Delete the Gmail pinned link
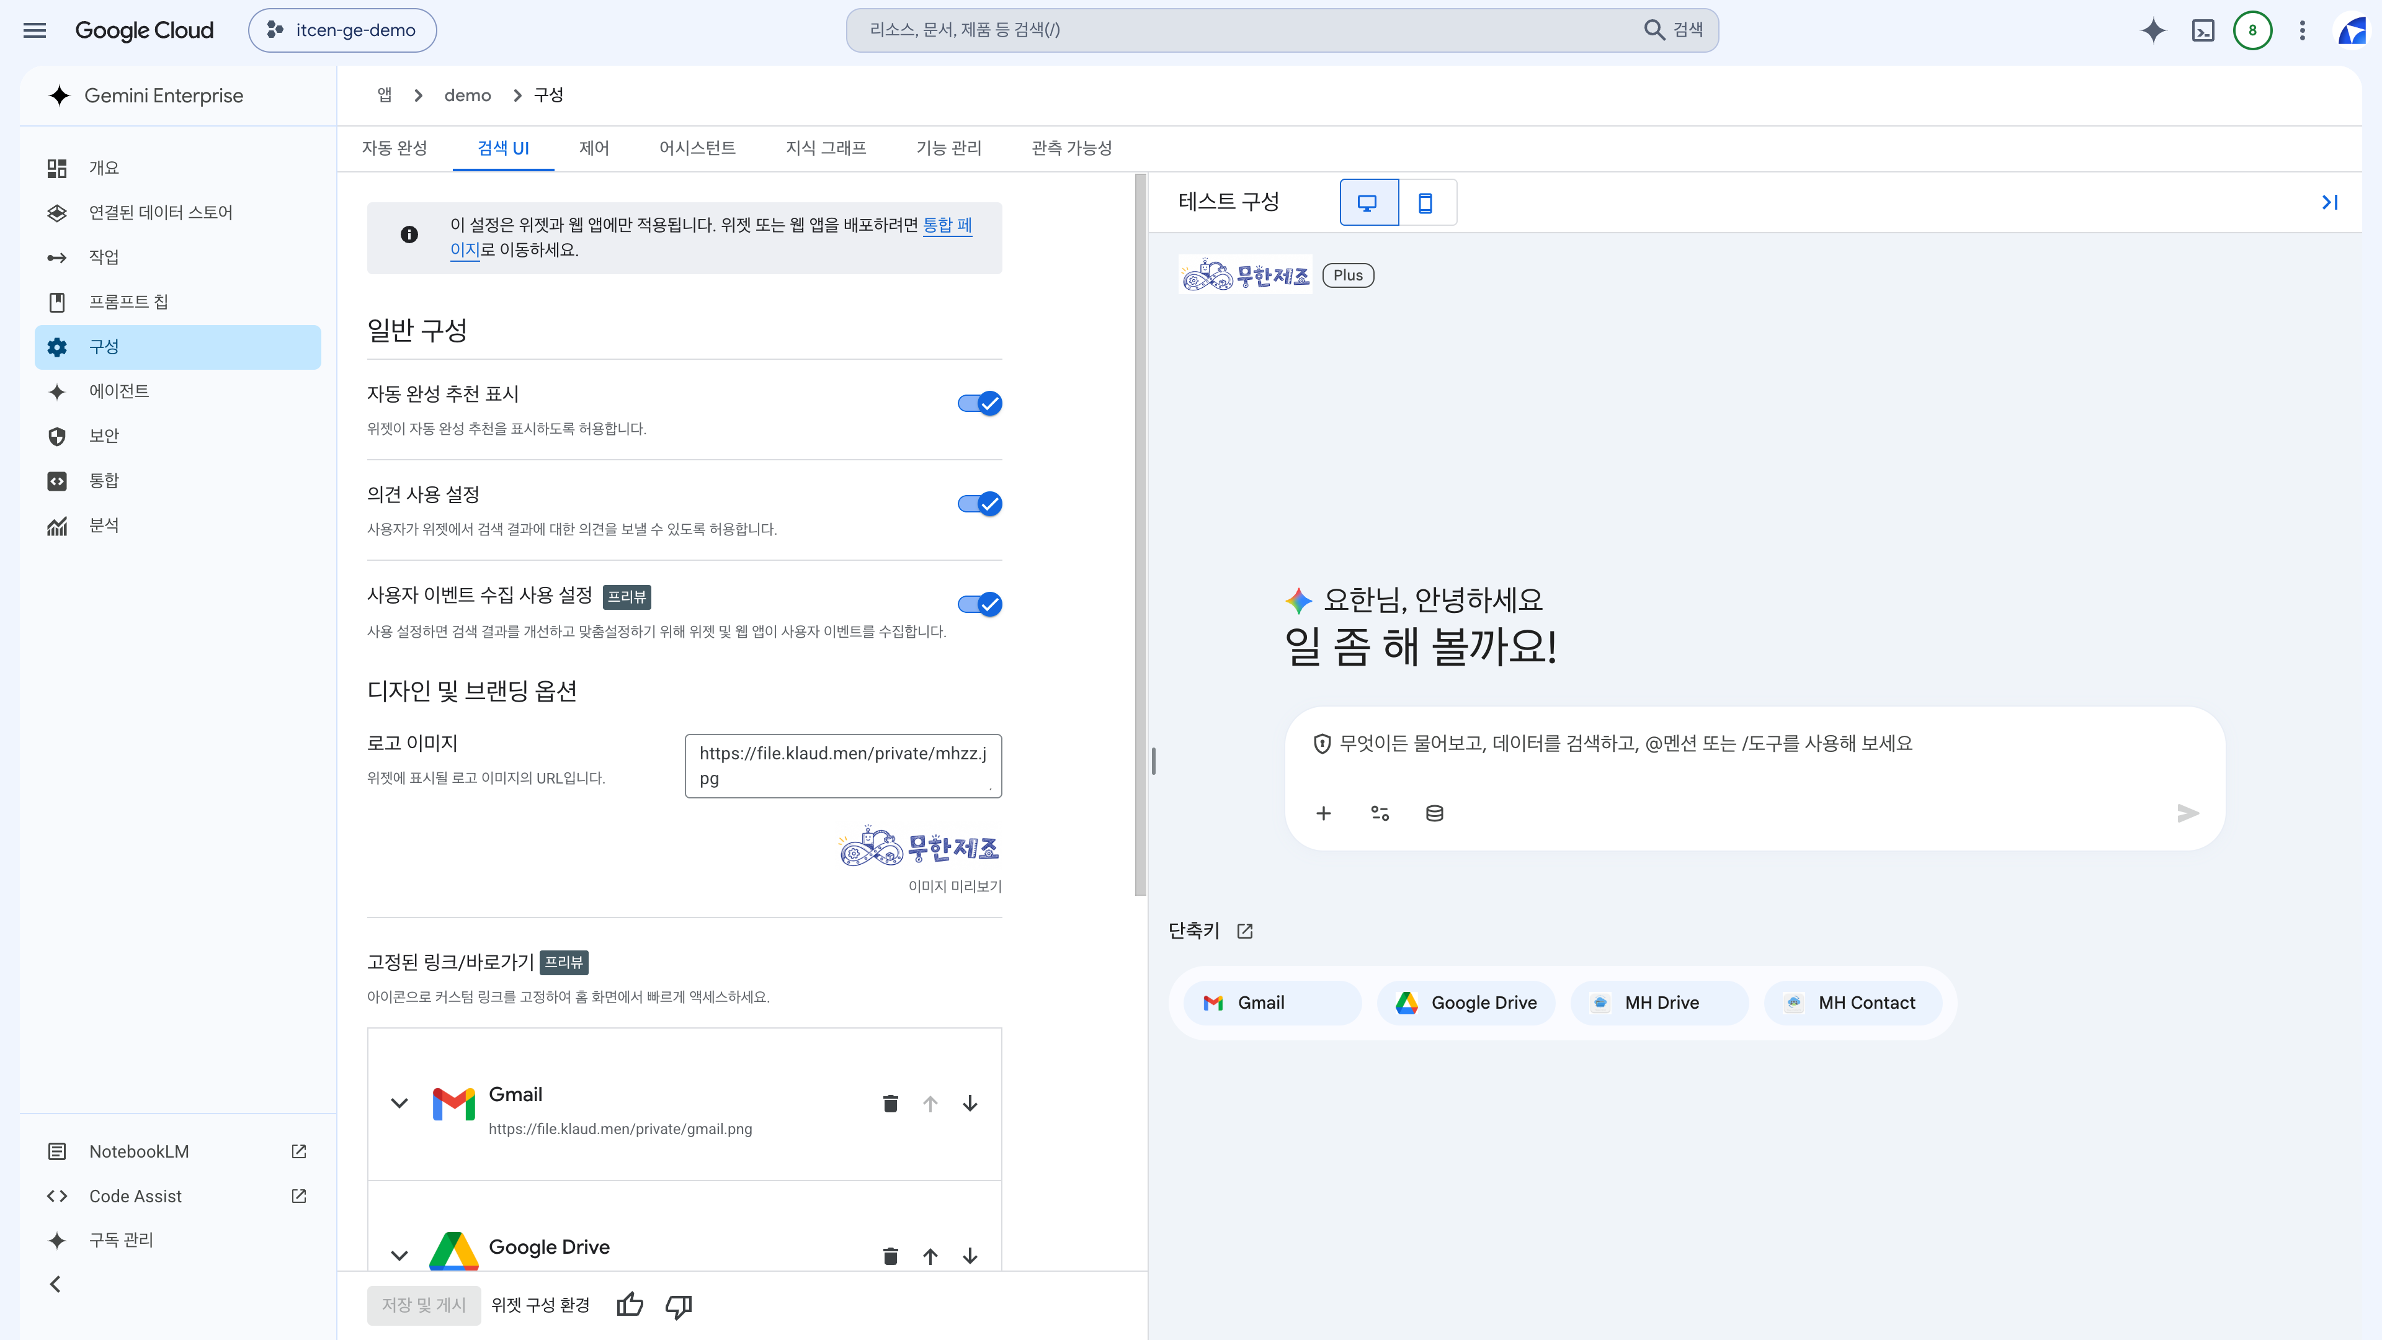This screenshot has width=2382, height=1340. [x=891, y=1103]
